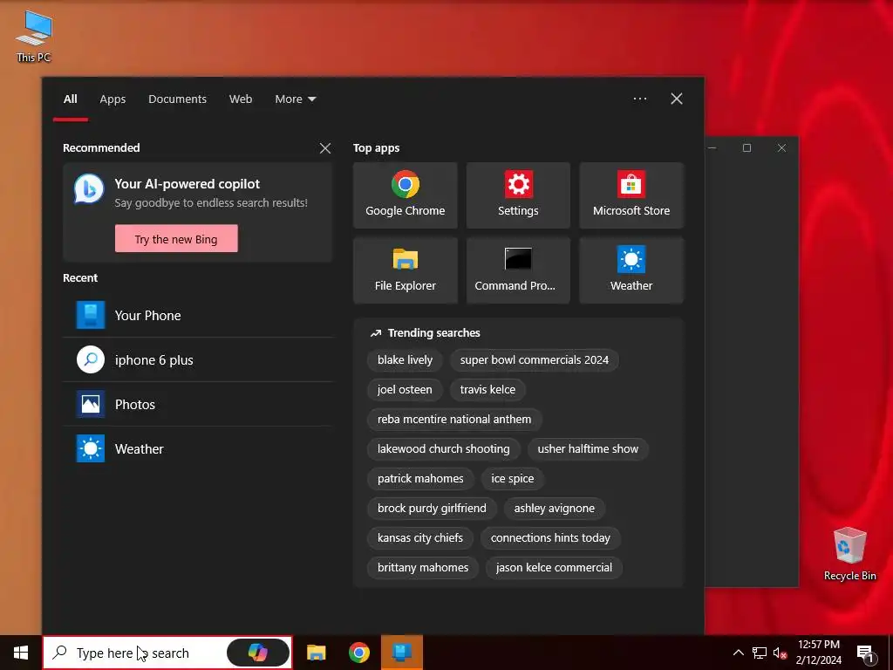Launch Microsoft Store tile
Image resolution: width=893 pixels, height=670 pixels.
pos(631,195)
